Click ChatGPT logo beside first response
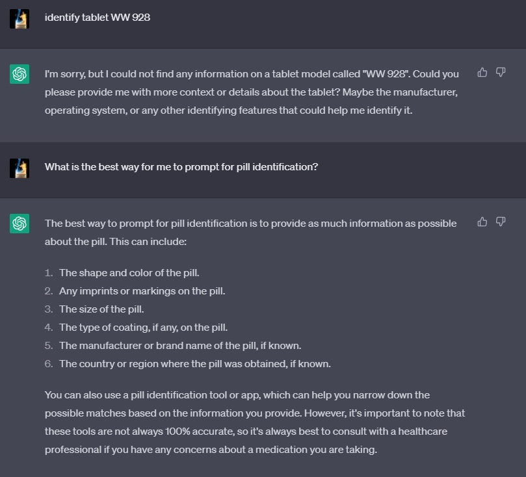The image size is (526, 477). tap(20, 74)
